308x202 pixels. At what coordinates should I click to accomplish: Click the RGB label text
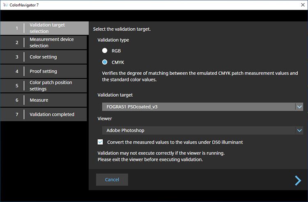[x=116, y=51]
